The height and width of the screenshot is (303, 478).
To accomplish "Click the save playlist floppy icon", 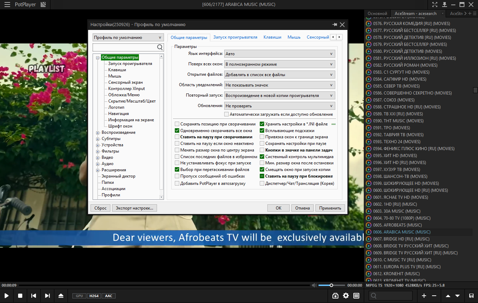I will (x=471, y=296).
